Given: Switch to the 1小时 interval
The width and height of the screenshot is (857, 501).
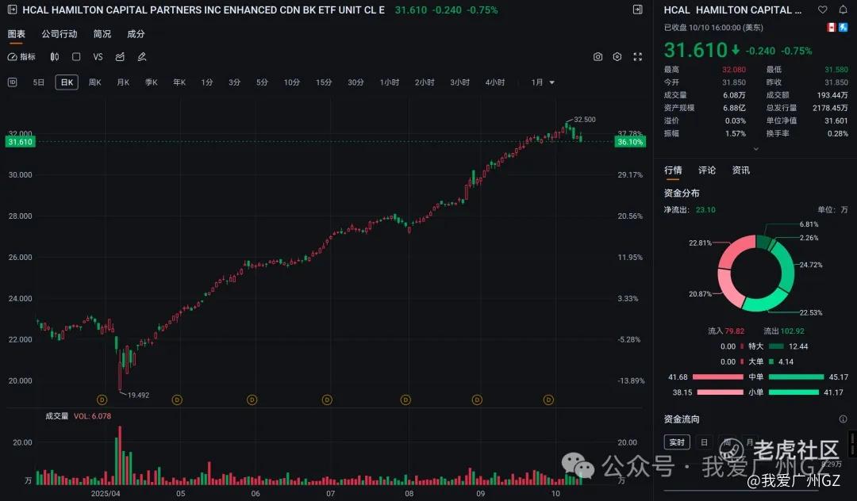Looking at the screenshot, I should pyautogui.click(x=389, y=82).
